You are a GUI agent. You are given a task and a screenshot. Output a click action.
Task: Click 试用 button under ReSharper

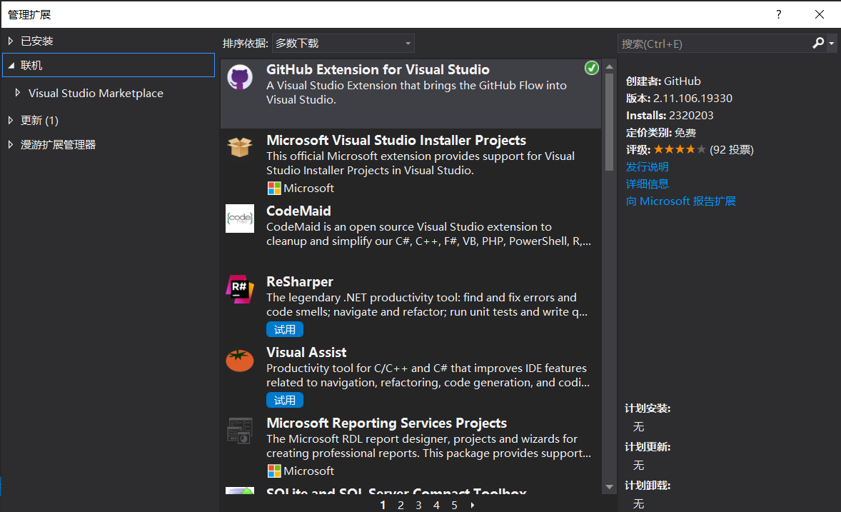[x=285, y=329]
